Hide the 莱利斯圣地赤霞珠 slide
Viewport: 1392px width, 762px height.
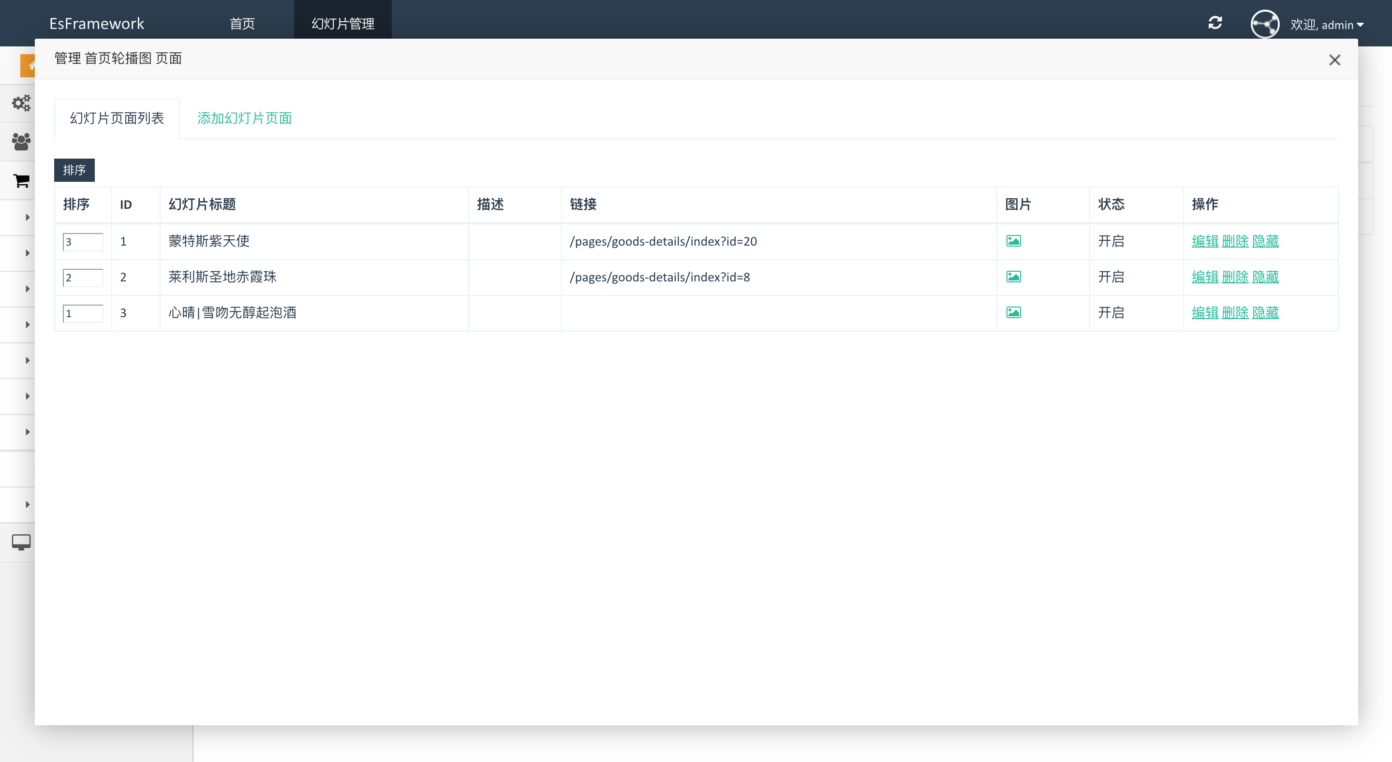(1265, 277)
